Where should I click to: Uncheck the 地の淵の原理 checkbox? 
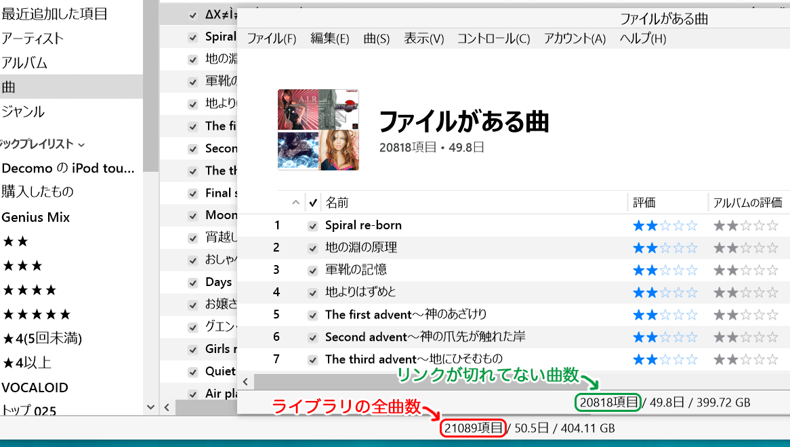pos(312,248)
